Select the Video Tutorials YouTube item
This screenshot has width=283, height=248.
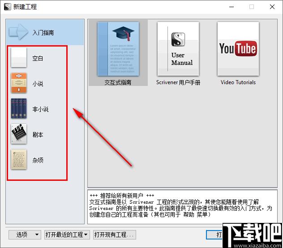[238, 53]
